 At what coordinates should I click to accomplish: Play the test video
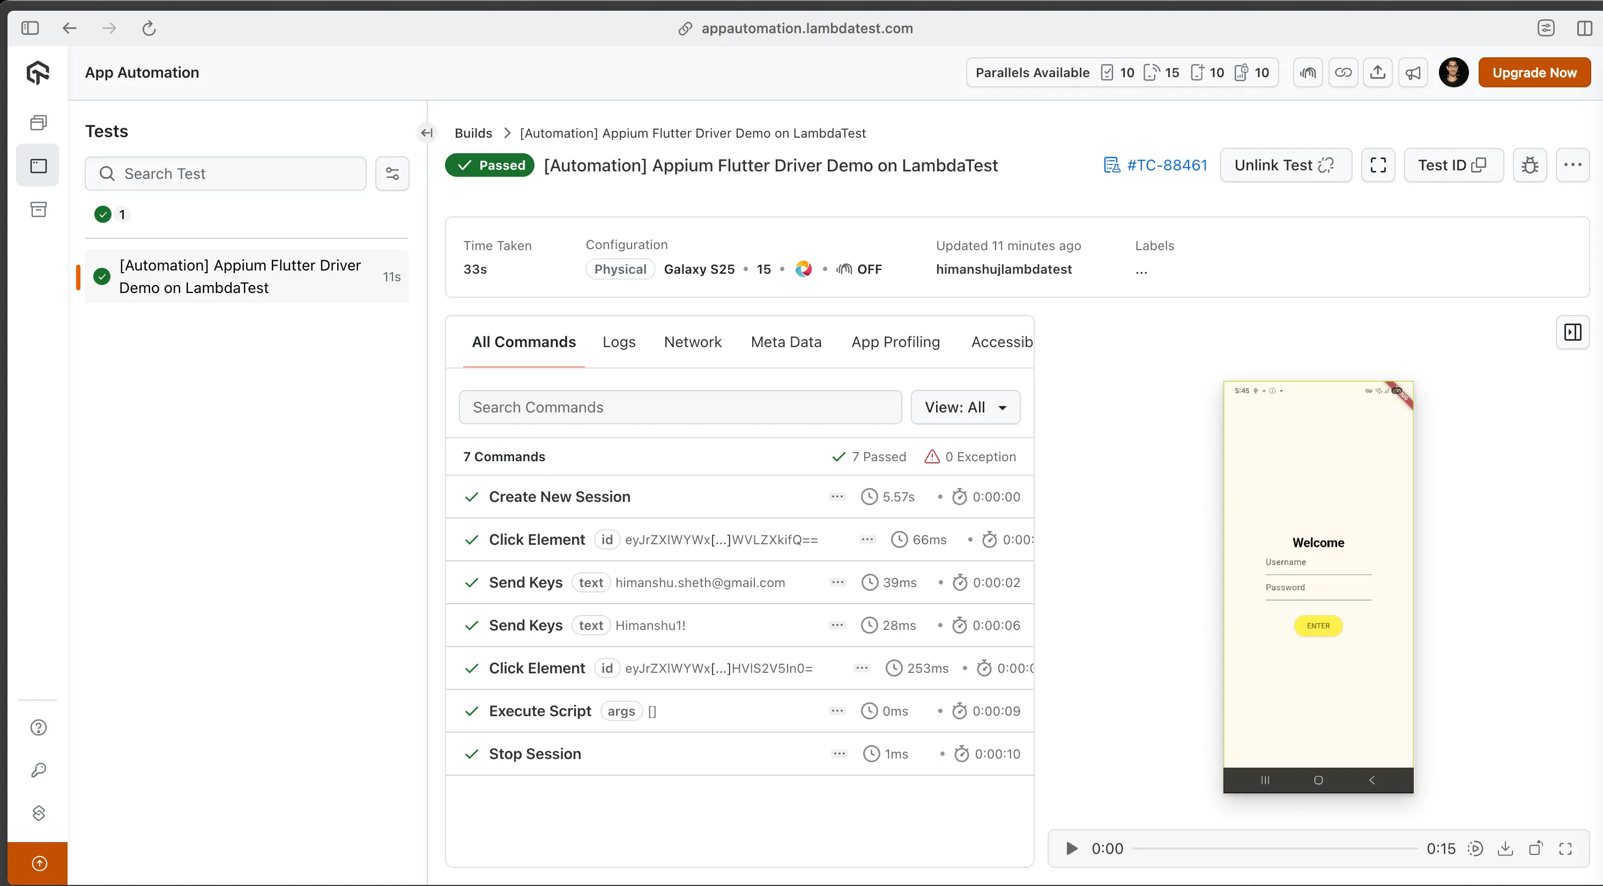point(1071,849)
